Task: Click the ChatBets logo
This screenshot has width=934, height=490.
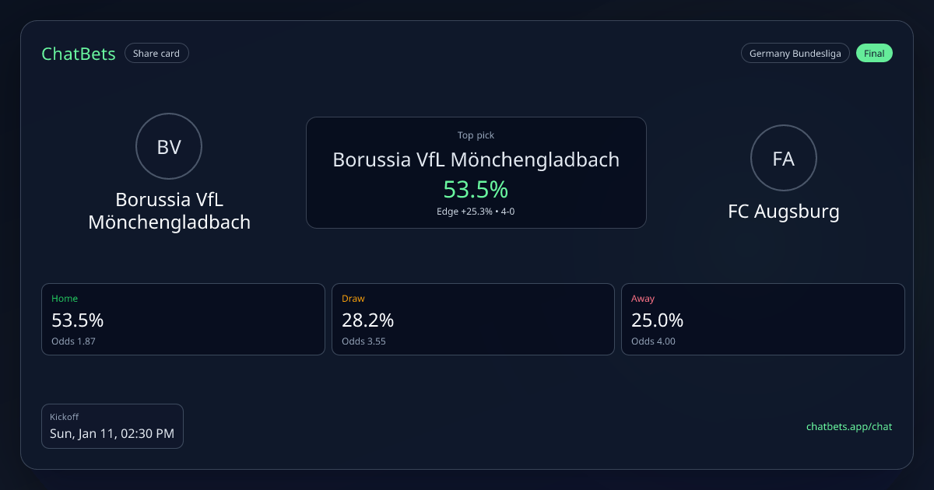Action: tap(79, 54)
